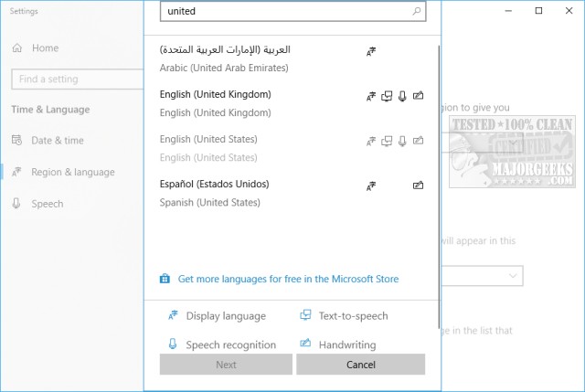The width and height of the screenshot is (585, 392).
Task: Click display language icon for English (United Kingdom)
Action: pyautogui.click(x=371, y=95)
